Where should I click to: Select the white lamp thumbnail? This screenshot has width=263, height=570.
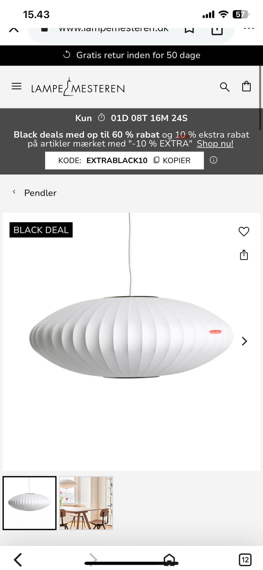coord(30,503)
